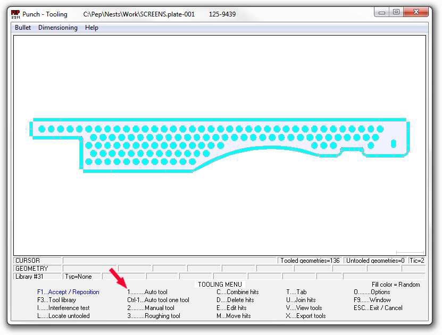Image resolution: width=442 pixels, height=335 pixels.
Task: Open View tools from tooling menu
Action: tap(304, 308)
